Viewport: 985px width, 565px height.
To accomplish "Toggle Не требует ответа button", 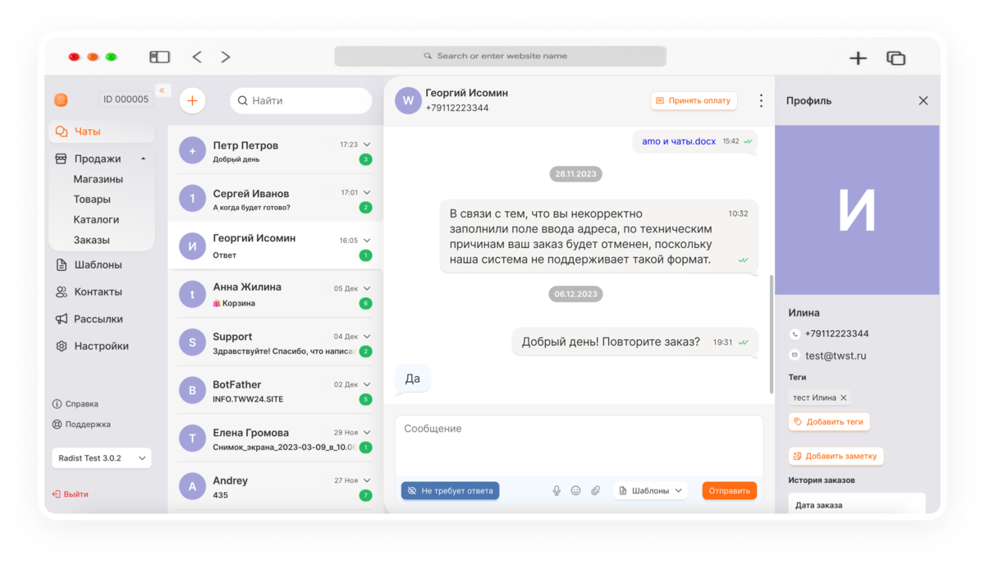I will point(450,490).
